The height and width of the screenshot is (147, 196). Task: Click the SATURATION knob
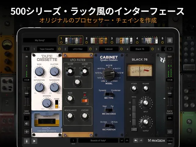click(x=39, y=87)
